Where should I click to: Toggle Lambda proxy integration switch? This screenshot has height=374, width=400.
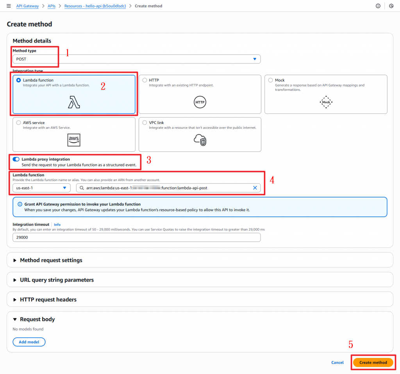[x=16, y=159]
